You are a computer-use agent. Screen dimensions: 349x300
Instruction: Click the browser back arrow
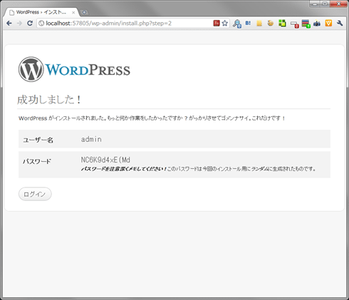(x=9, y=24)
